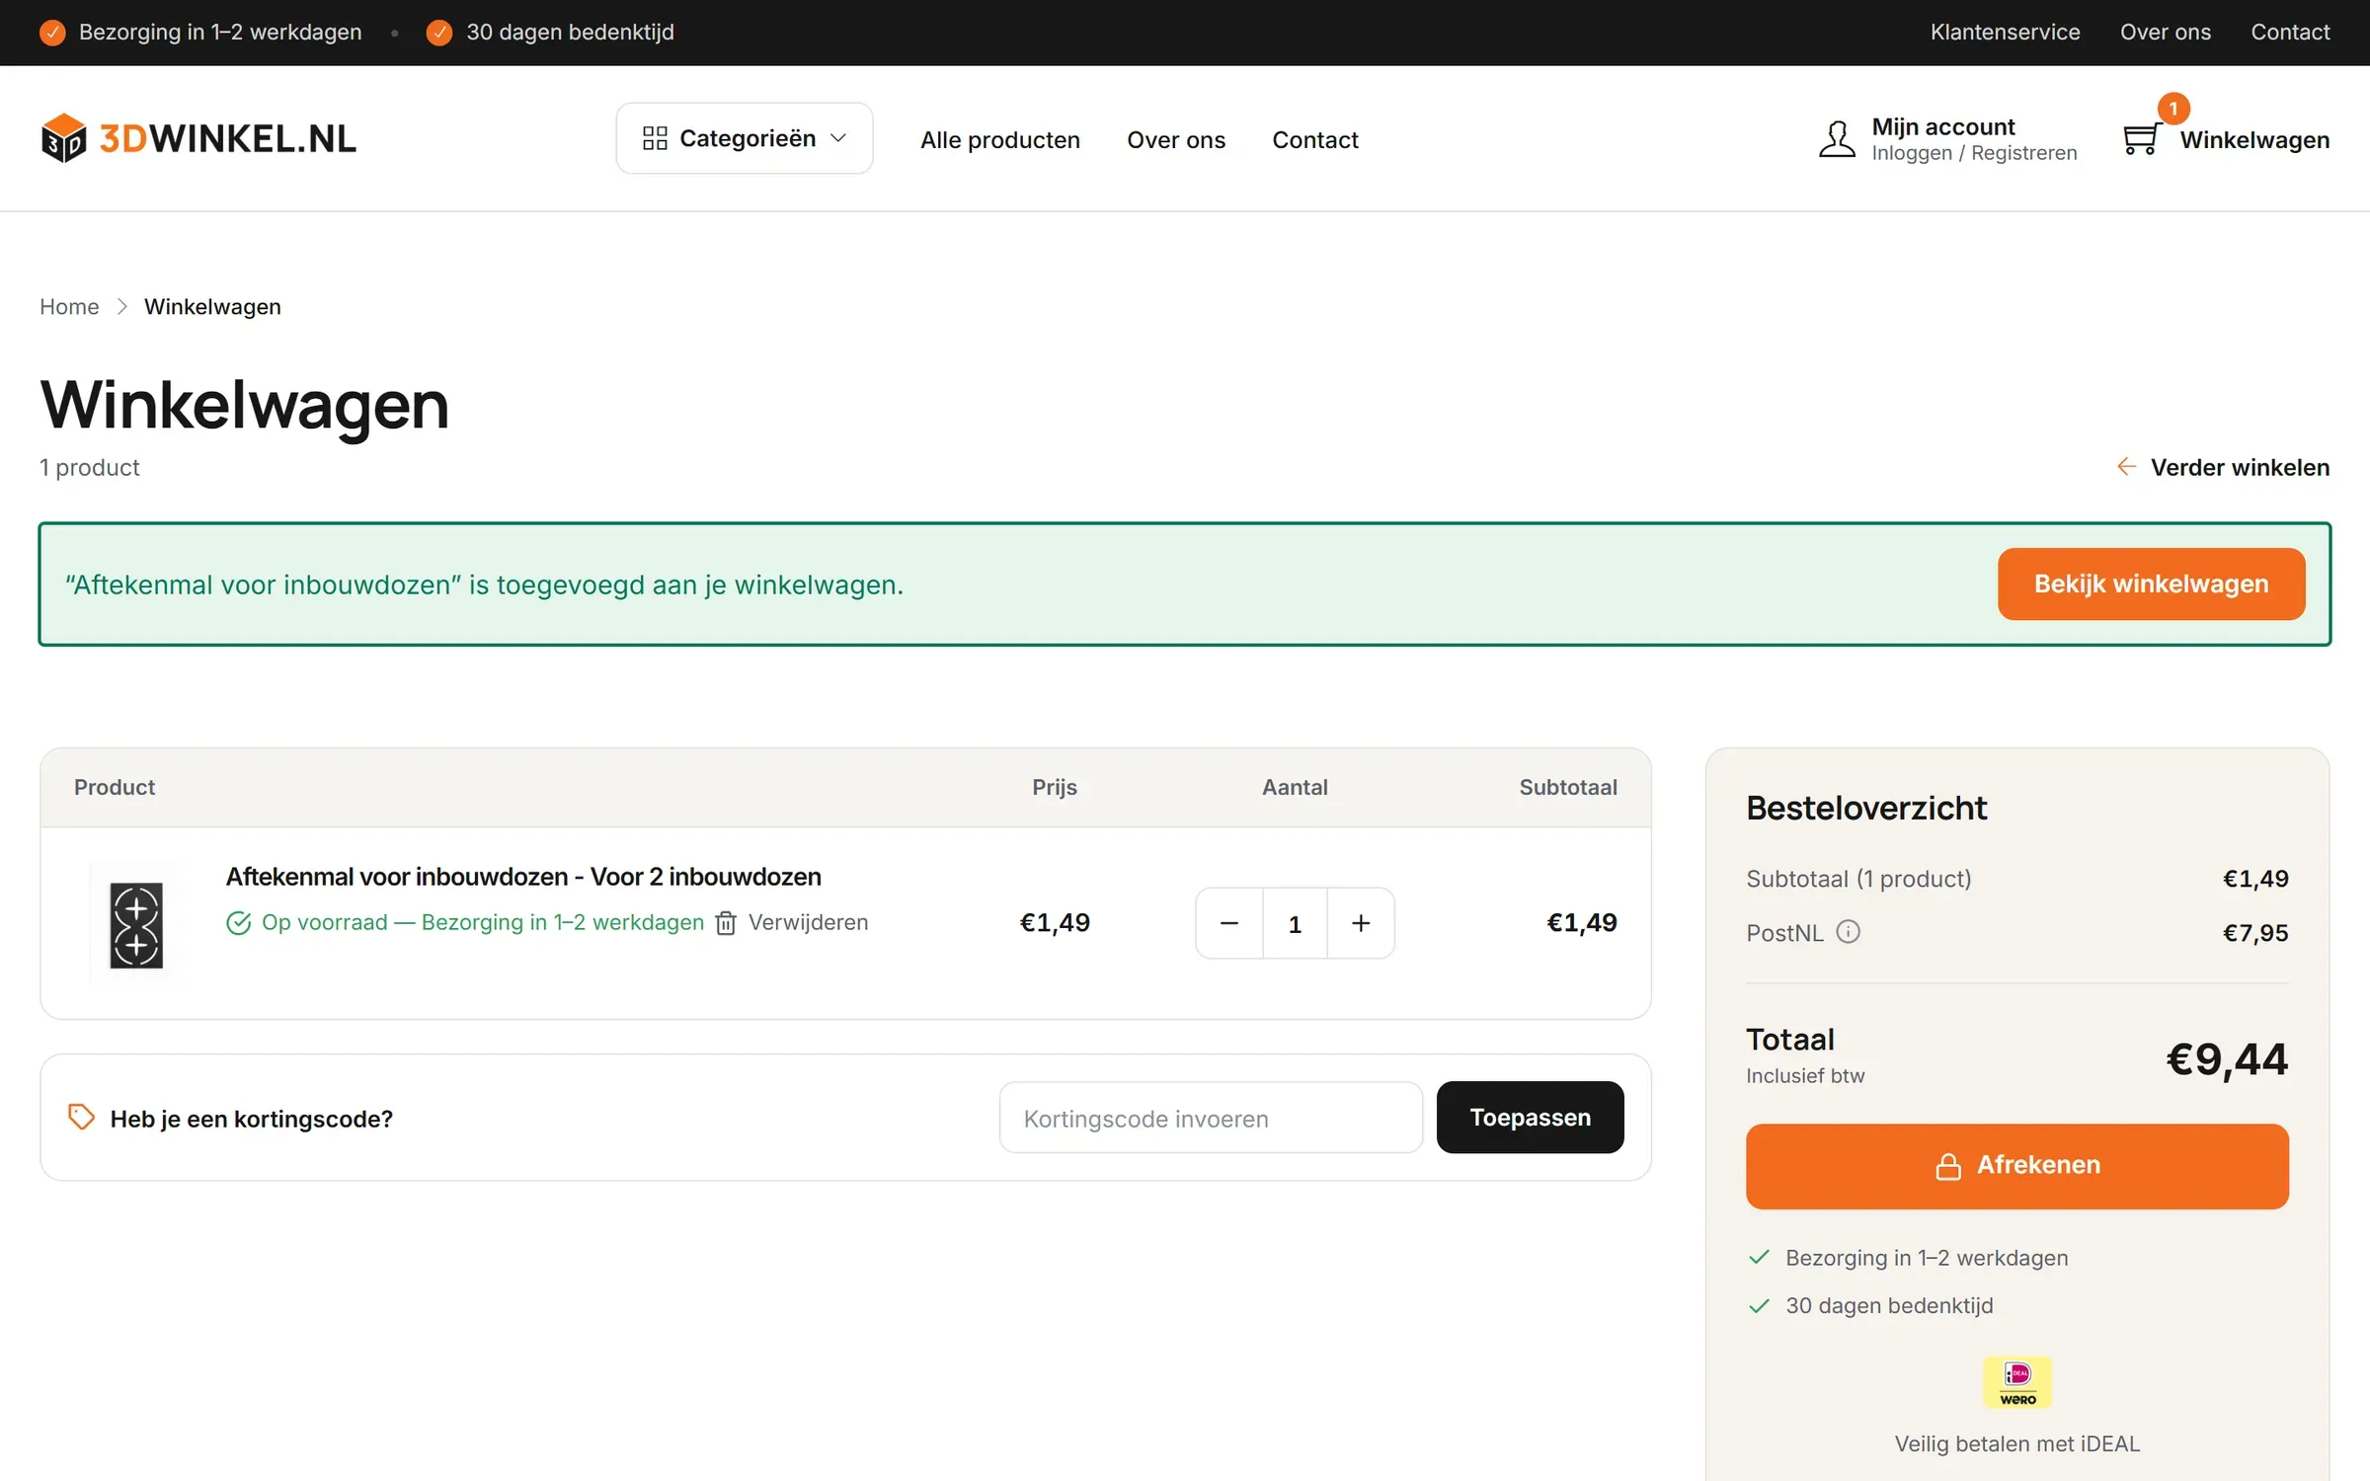Open the Aftekenmal voor inbouwdozen product title

[x=523, y=876]
